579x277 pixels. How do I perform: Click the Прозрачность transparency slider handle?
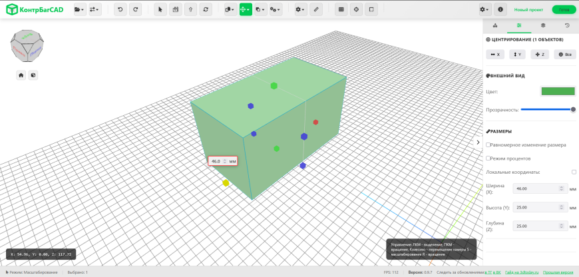click(x=573, y=109)
